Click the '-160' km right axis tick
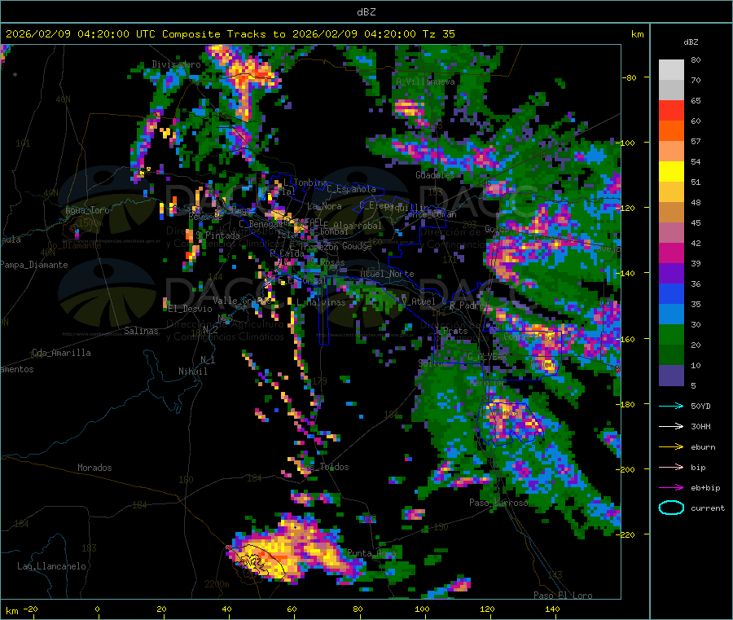Image resolution: width=733 pixels, height=620 pixels. click(x=627, y=339)
